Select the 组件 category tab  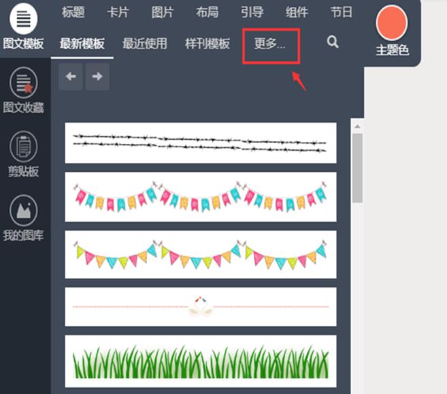coord(297,12)
